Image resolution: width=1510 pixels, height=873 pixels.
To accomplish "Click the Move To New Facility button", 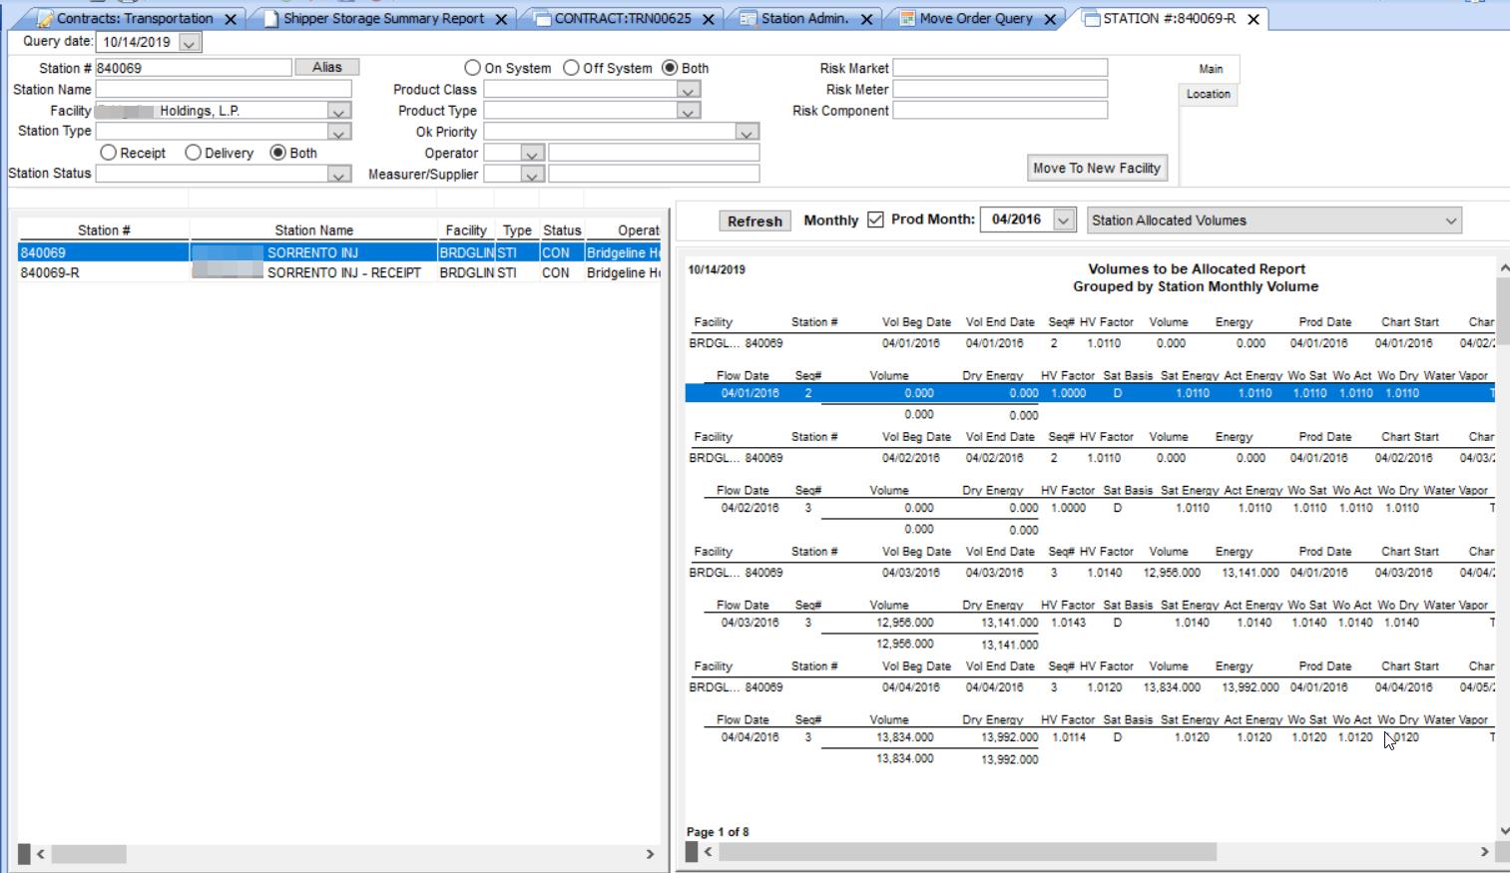I will pyautogui.click(x=1097, y=168).
